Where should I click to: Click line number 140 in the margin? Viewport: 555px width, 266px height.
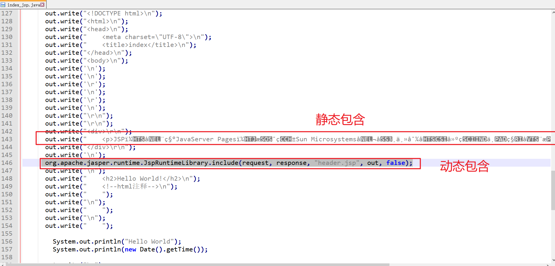point(7,116)
